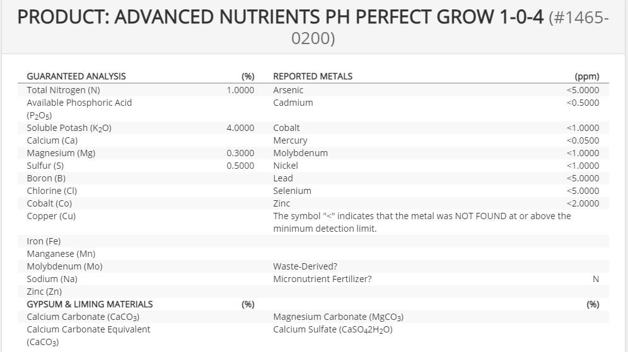Click the Magnesium Carbonate (MgCO3) label
This screenshot has height=352, width=628.
[339, 317]
